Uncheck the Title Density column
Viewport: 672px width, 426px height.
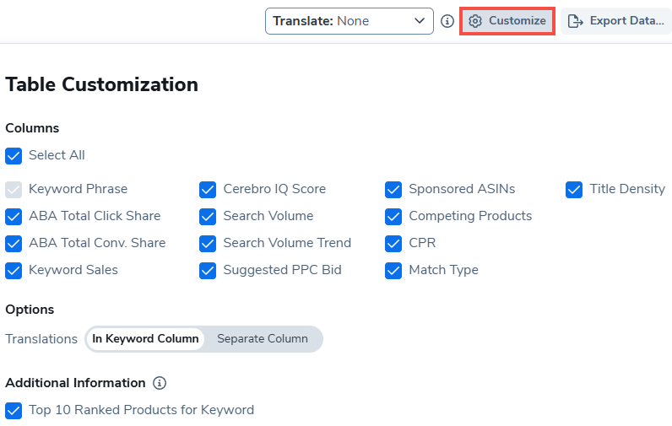574,190
